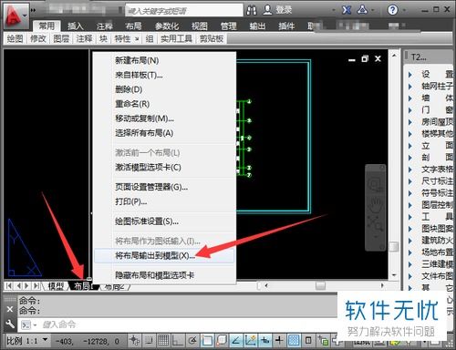Toggle Ortho Mode in status bar
Screen dimensions: 456x350
(177, 340)
